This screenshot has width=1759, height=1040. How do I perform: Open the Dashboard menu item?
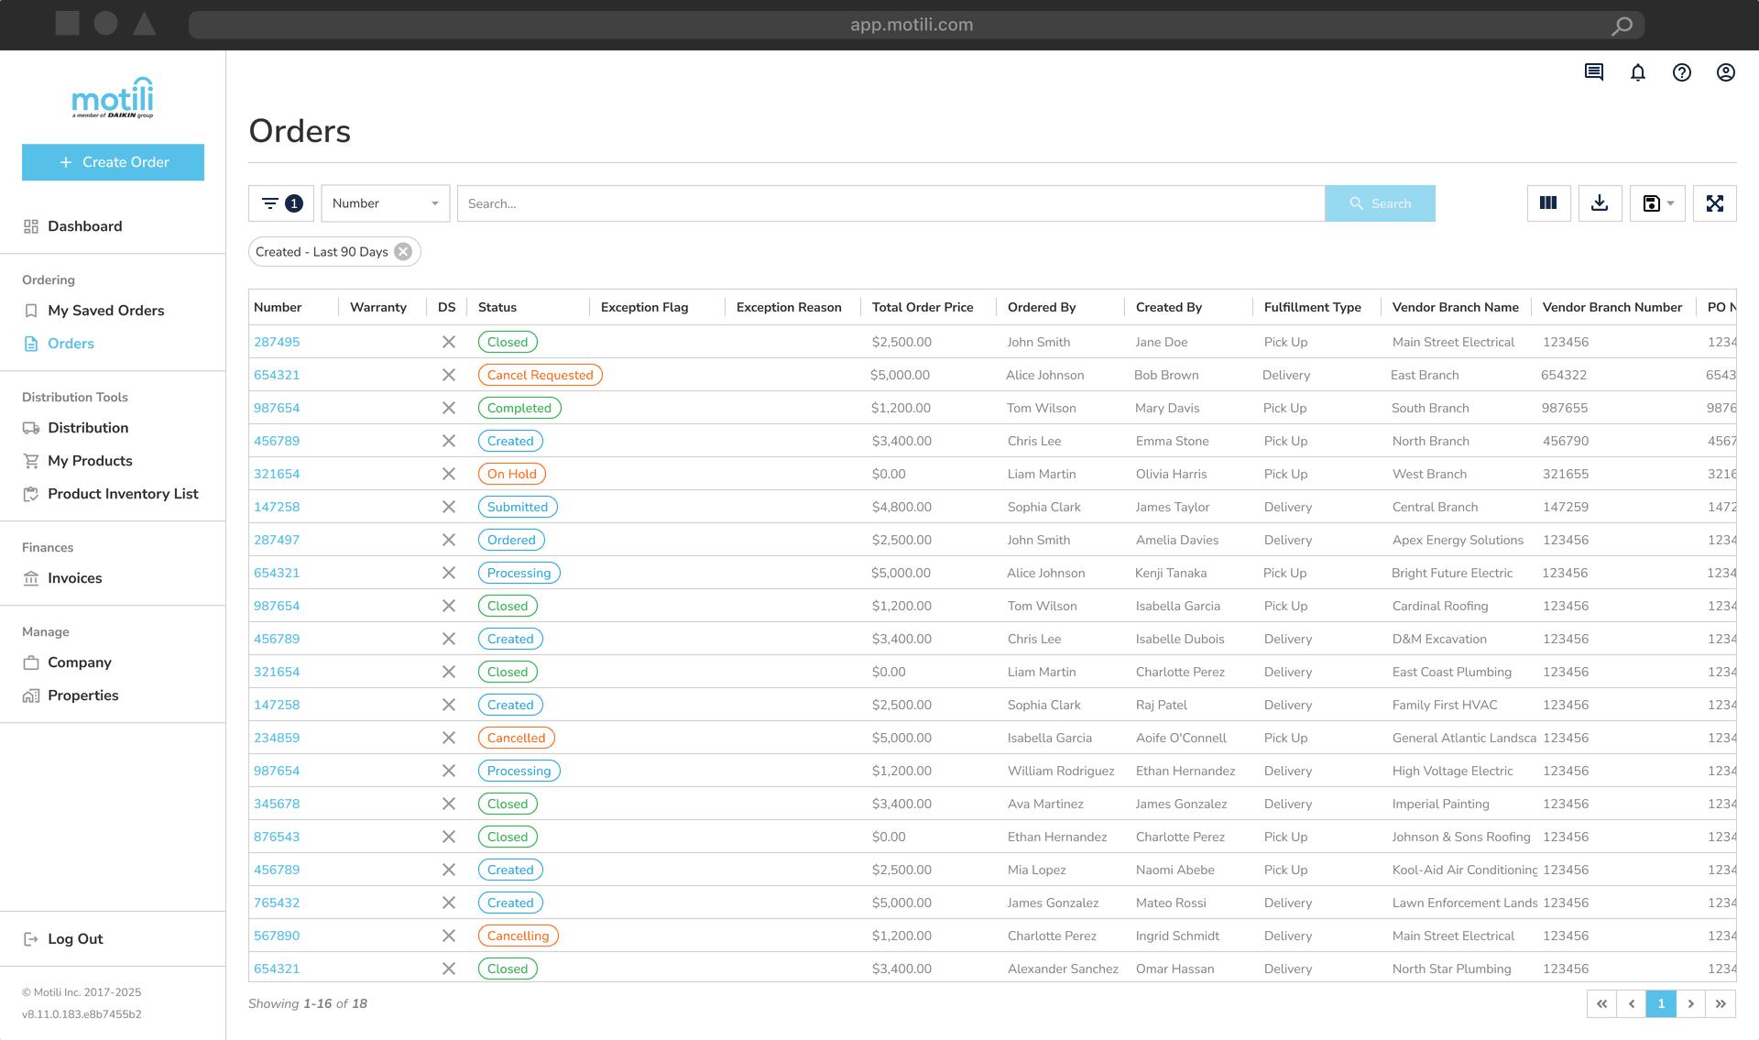[84, 226]
